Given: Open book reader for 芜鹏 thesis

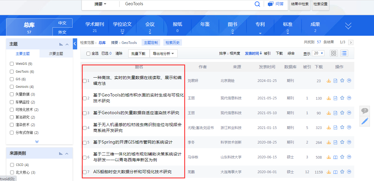Looking at the screenshot, I should pyautogui.click(x=335, y=172).
